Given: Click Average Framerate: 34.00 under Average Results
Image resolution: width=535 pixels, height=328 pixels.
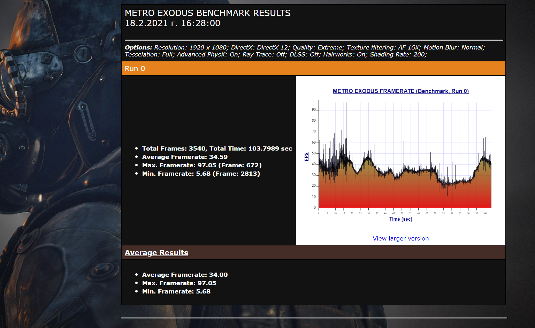Looking at the screenshot, I should [185, 275].
